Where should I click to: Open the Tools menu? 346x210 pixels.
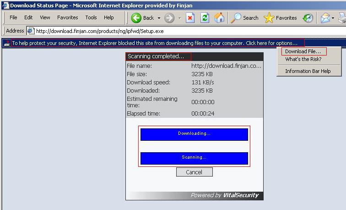click(x=91, y=17)
